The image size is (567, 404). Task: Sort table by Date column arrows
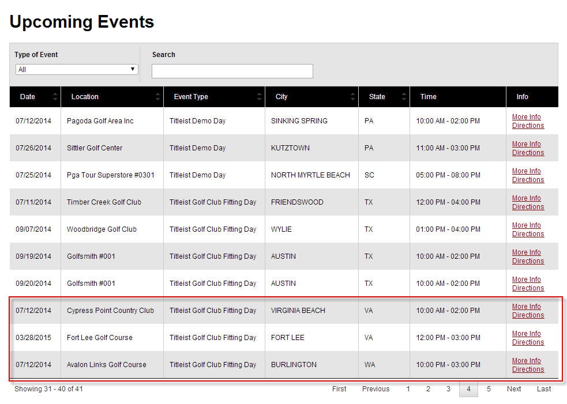tap(55, 97)
